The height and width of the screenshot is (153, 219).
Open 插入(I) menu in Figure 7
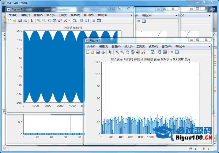click(129, 47)
